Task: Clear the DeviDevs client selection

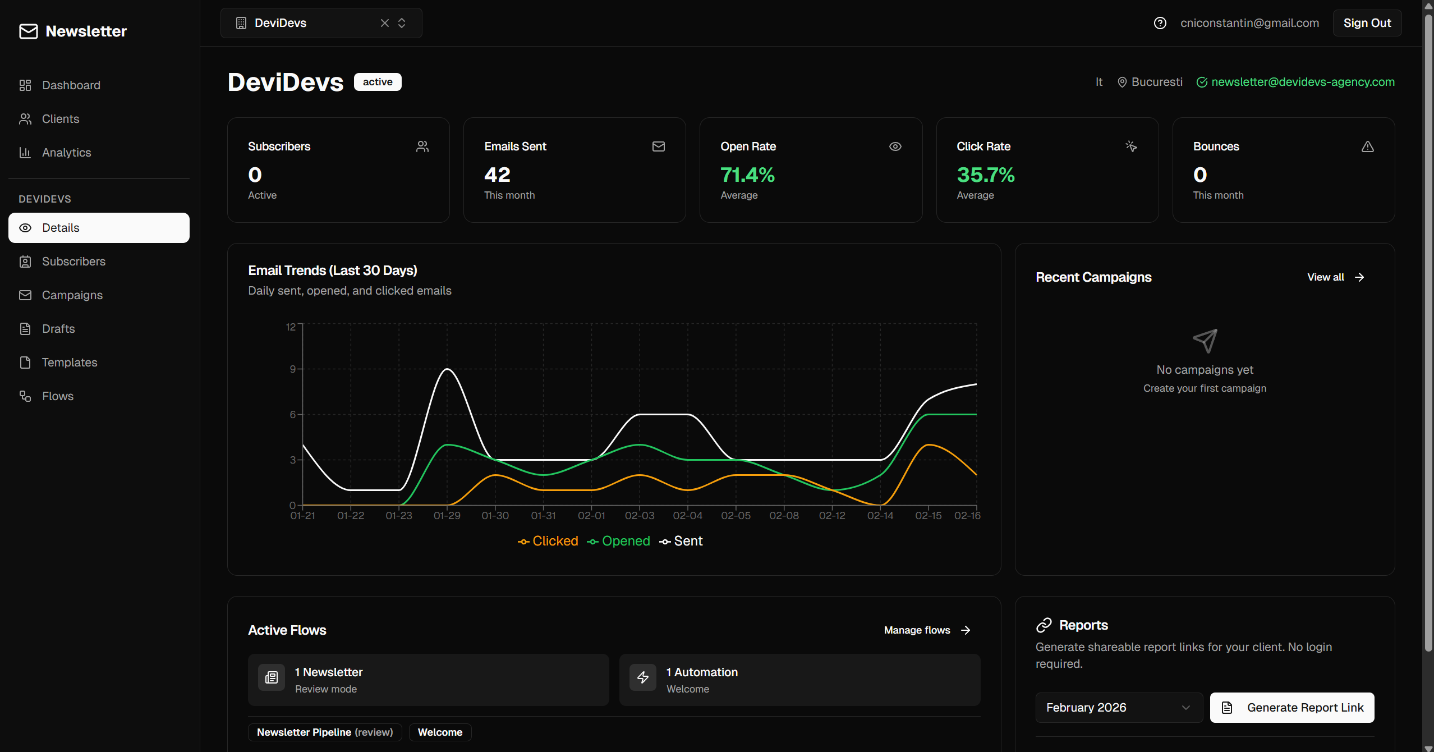Action: tap(385, 23)
